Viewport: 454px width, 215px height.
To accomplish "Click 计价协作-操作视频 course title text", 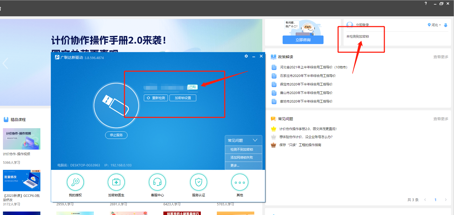I will [x=17, y=154].
